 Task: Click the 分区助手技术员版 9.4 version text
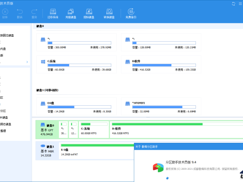181,162
